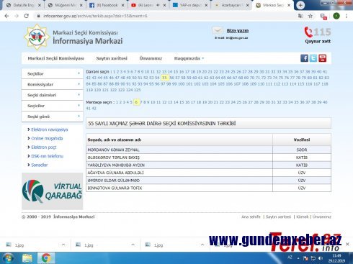Click the browser reload icon
This screenshot has height=264, width=353.
pyautogui.click(x=26, y=16)
